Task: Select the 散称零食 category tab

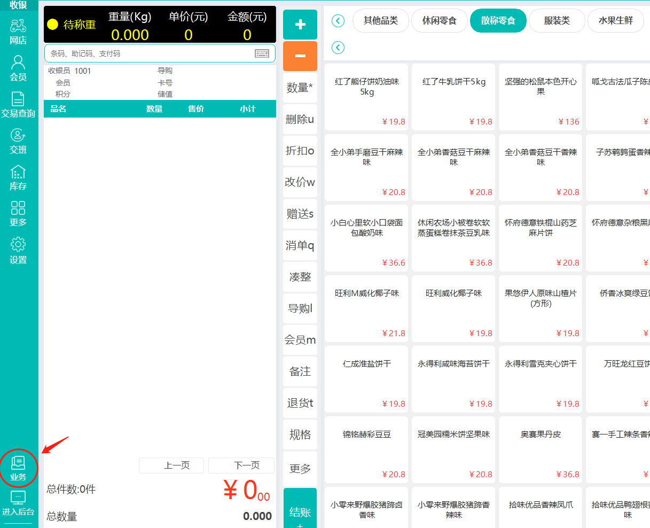Action: (x=498, y=21)
